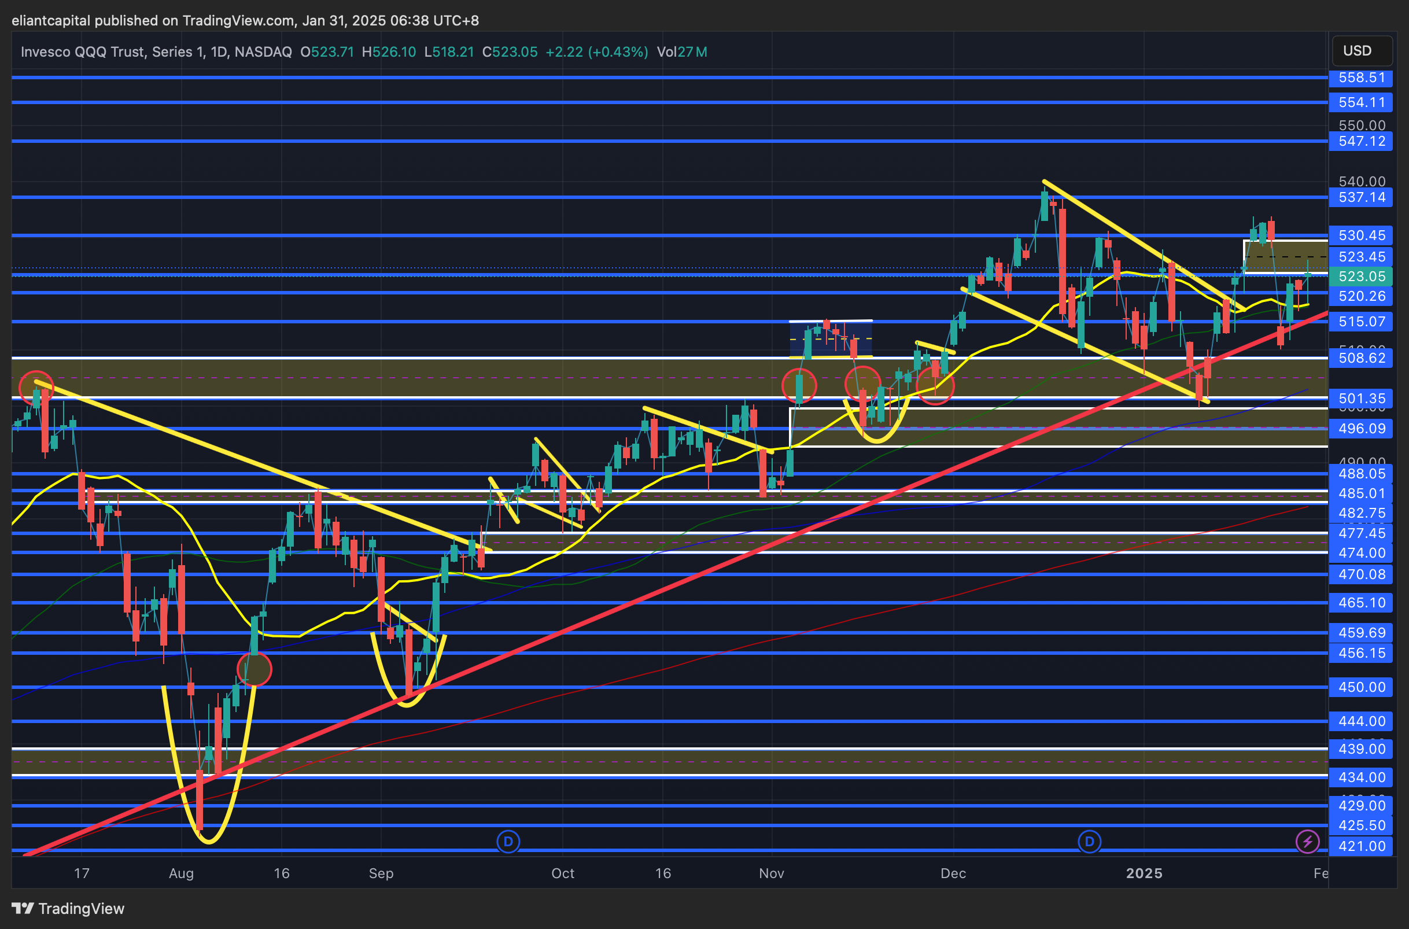This screenshot has height=929, width=1409.
Task: Select the 508.62 price level label
Action: pyautogui.click(x=1361, y=358)
